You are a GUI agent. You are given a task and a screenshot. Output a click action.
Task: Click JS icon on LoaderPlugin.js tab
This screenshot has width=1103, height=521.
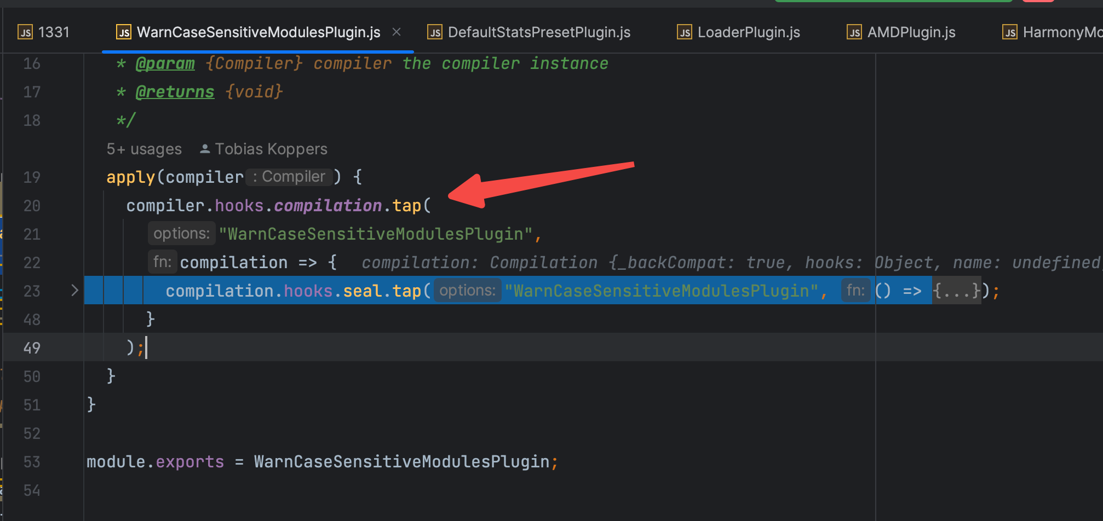coord(685,33)
